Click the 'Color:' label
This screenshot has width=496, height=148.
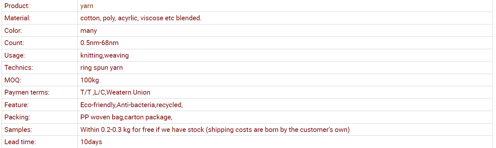coord(13,31)
